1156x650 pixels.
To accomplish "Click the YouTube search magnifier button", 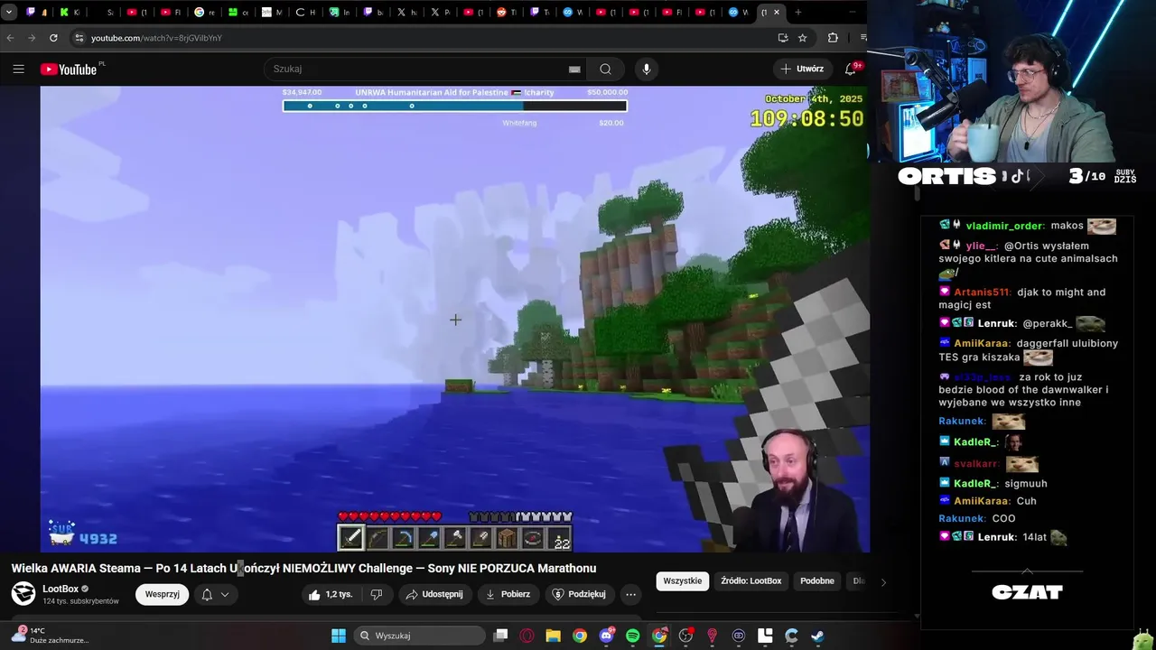I will (x=605, y=69).
